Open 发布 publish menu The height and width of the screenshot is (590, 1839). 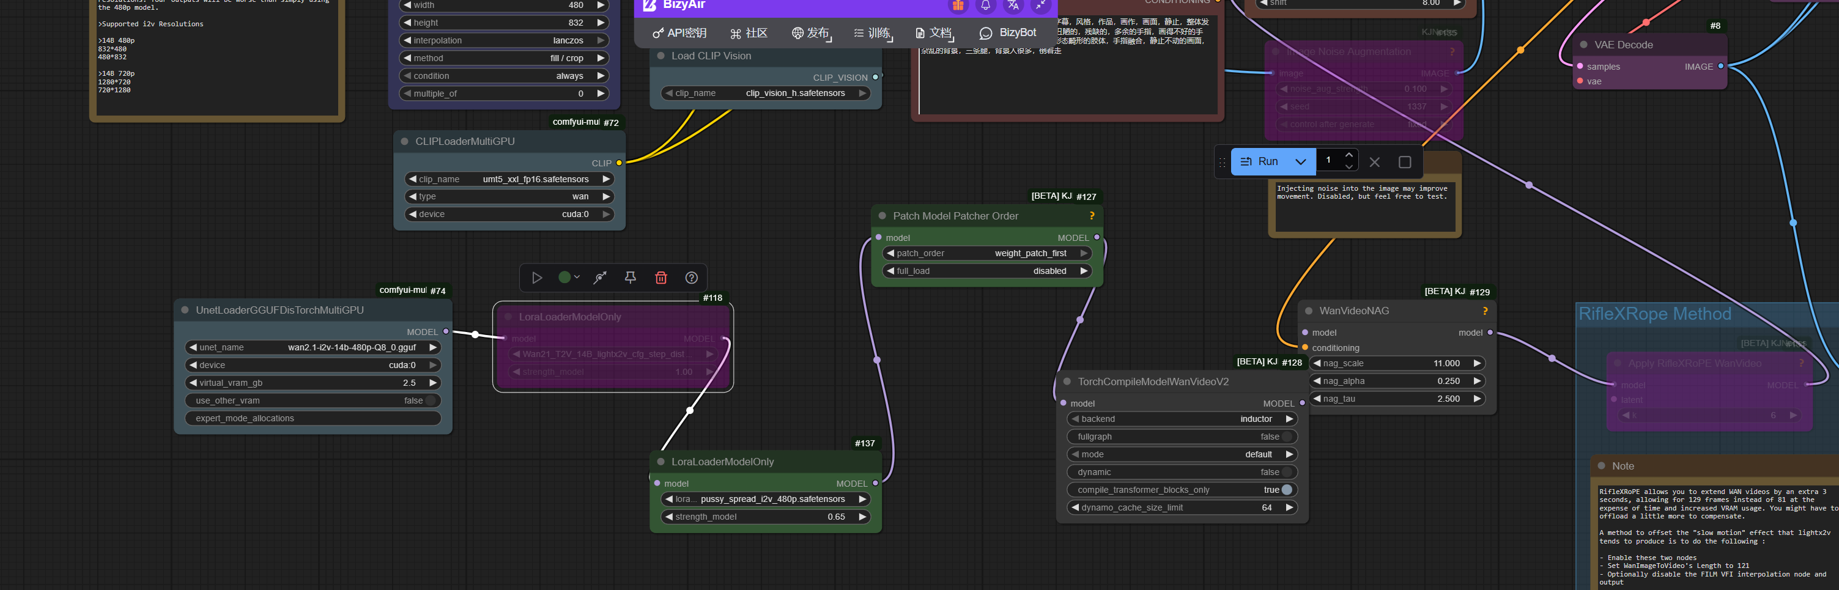812,34
